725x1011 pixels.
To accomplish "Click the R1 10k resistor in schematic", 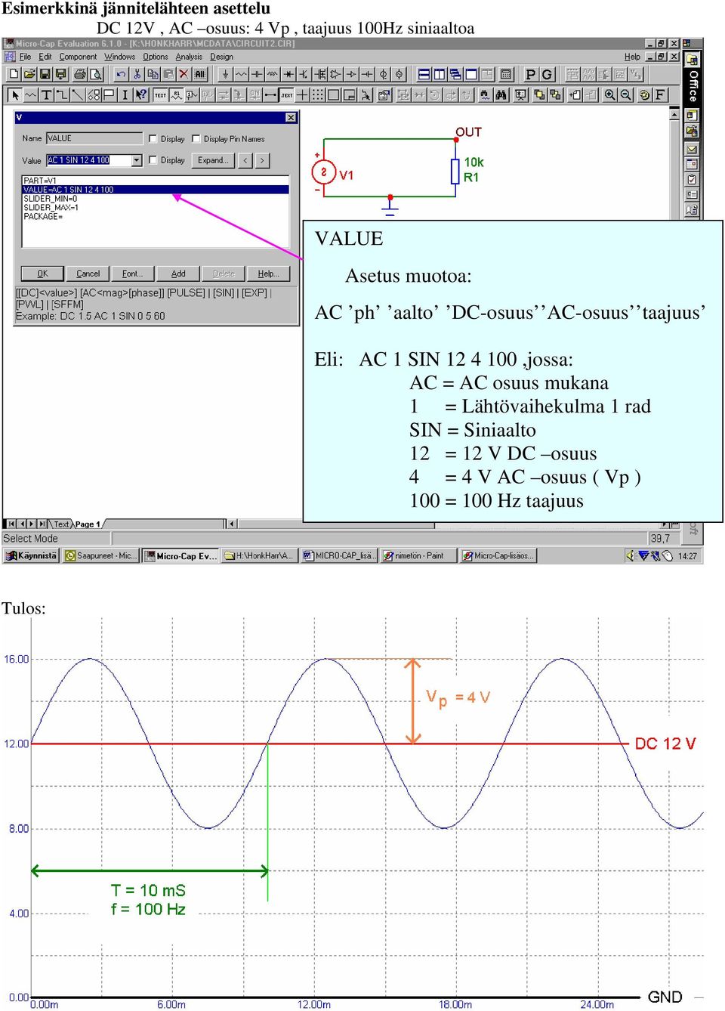I will tap(455, 171).
